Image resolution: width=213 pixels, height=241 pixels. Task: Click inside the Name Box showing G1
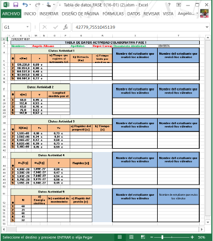[14, 27]
